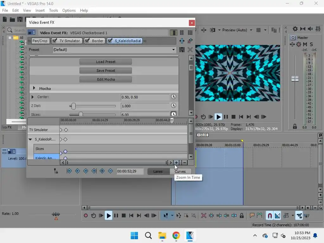The height and width of the screenshot is (243, 324).
Task: Open Mixing Console faders icon
Action: click(x=318, y=29)
